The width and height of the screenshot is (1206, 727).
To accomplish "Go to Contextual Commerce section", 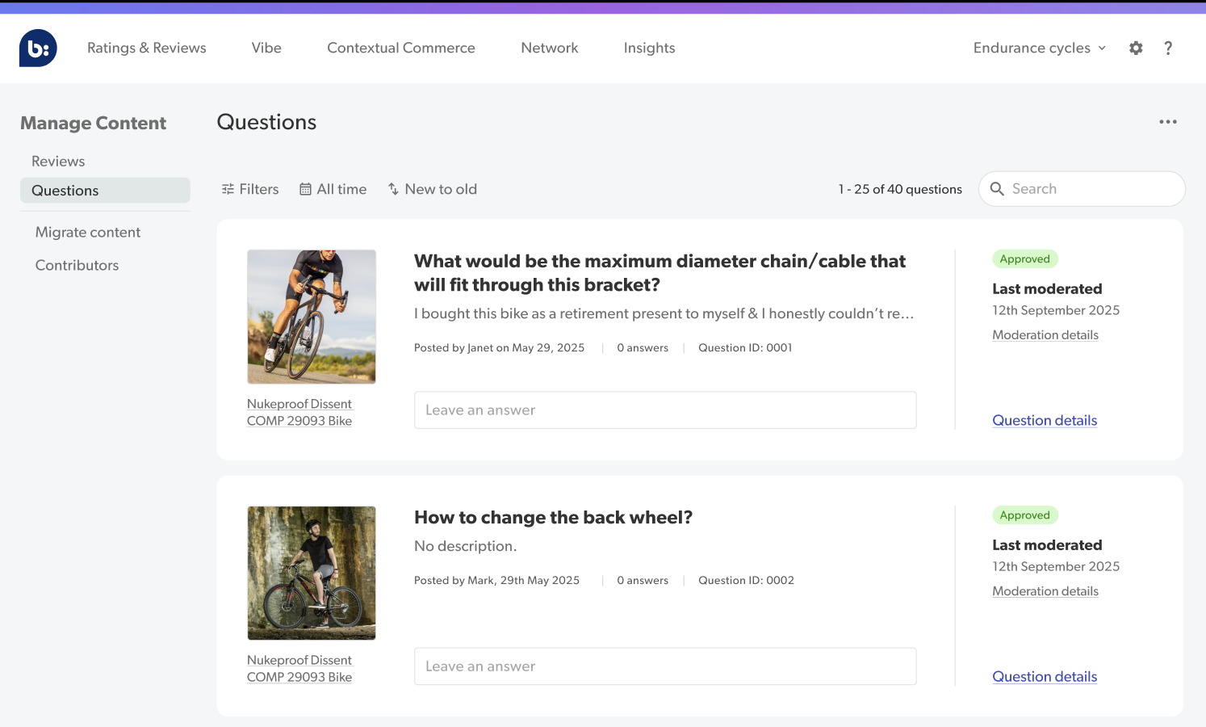I will [x=401, y=48].
